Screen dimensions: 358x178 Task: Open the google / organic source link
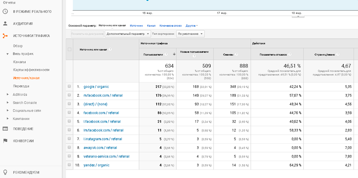point(96,87)
